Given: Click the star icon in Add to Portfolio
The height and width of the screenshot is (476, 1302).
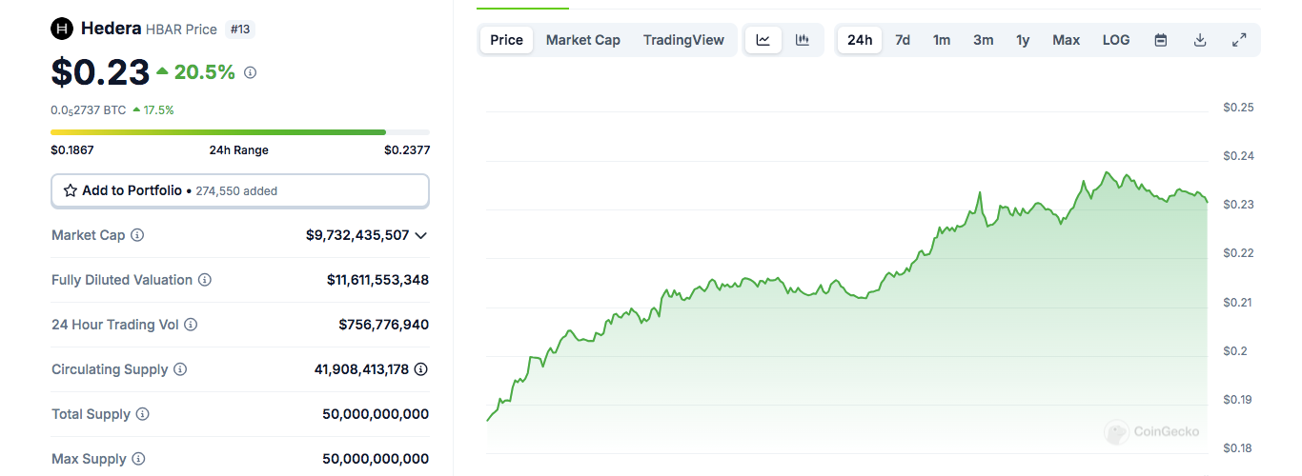Looking at the screenshot, I should pyautogui.click(x=71, y=190).
